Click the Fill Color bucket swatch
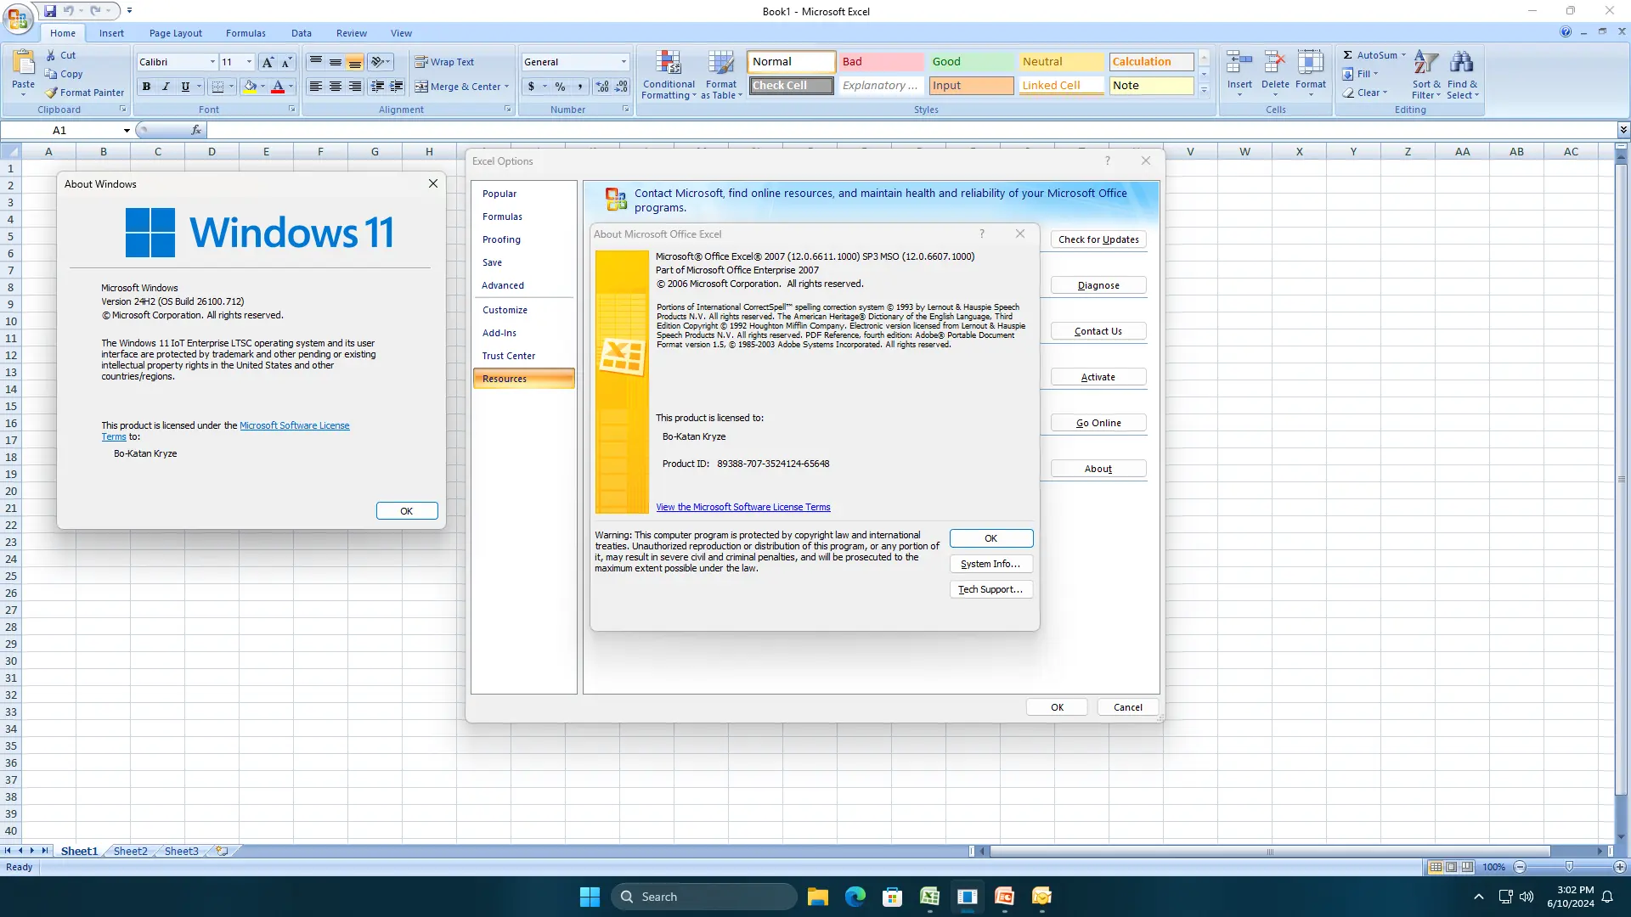Image resolution: width=1631 pixels, height=917 pixels. 250,87
